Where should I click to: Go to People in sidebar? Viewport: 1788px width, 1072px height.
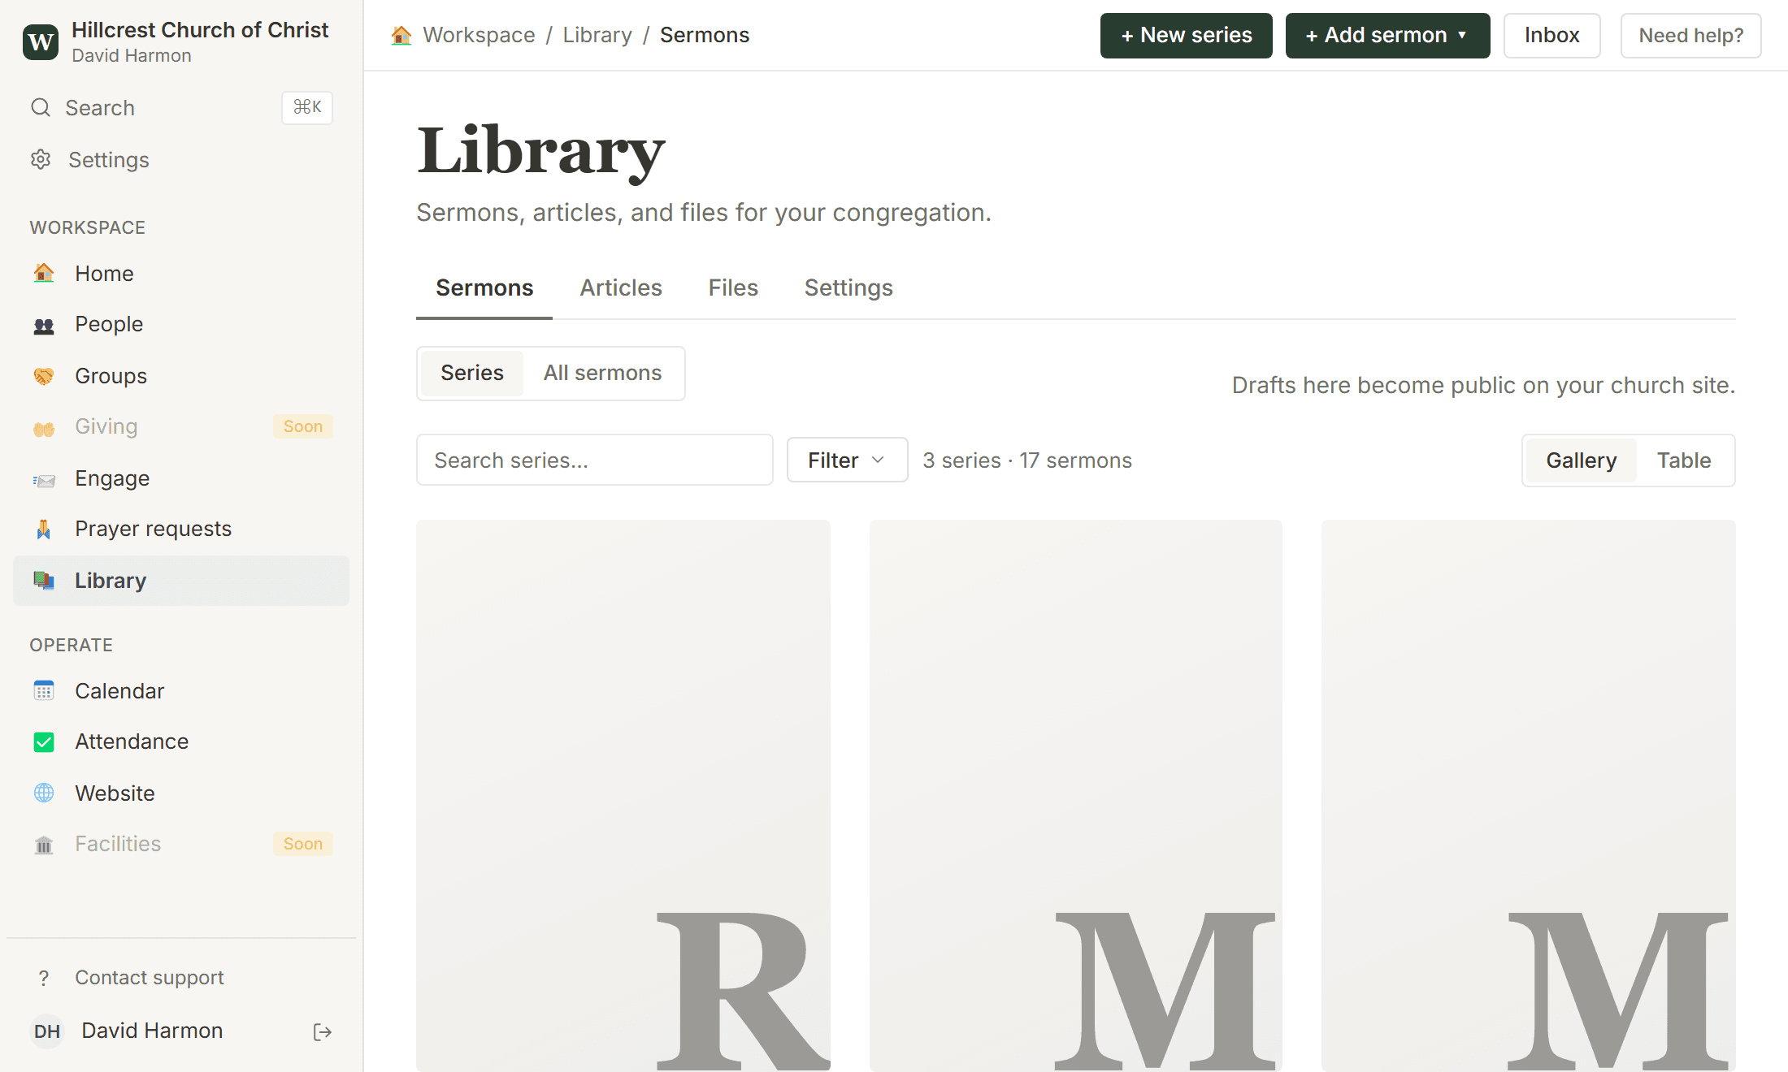coord(181,325)
